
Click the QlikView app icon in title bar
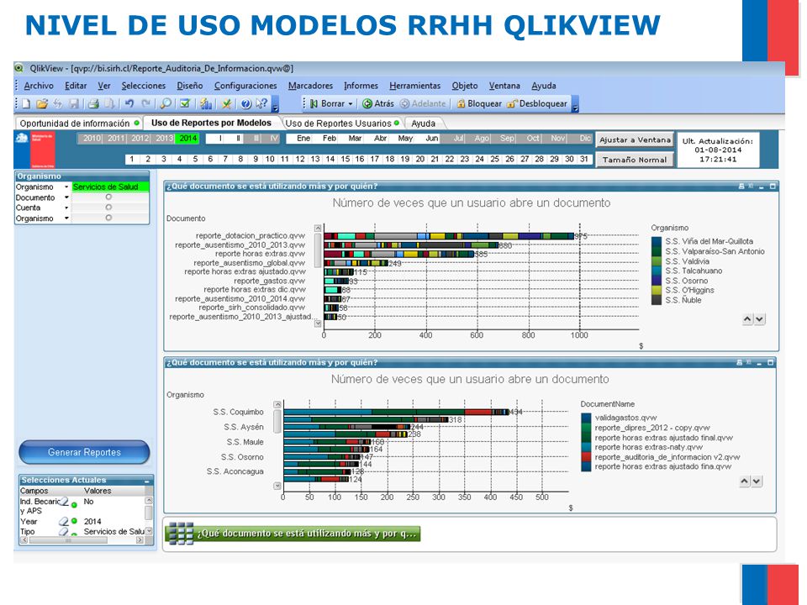19,68
